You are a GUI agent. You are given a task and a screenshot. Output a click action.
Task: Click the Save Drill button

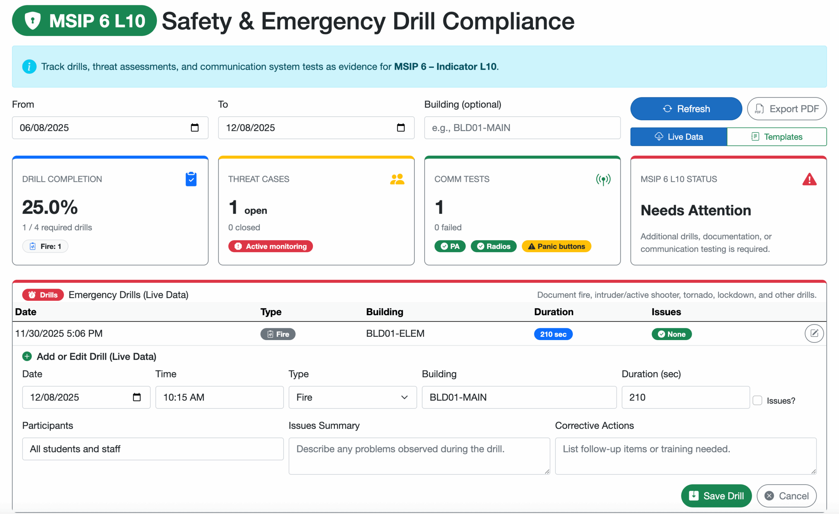click(x=716, y=496)
